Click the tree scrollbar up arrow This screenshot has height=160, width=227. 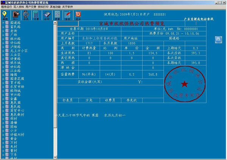point(55,23)
